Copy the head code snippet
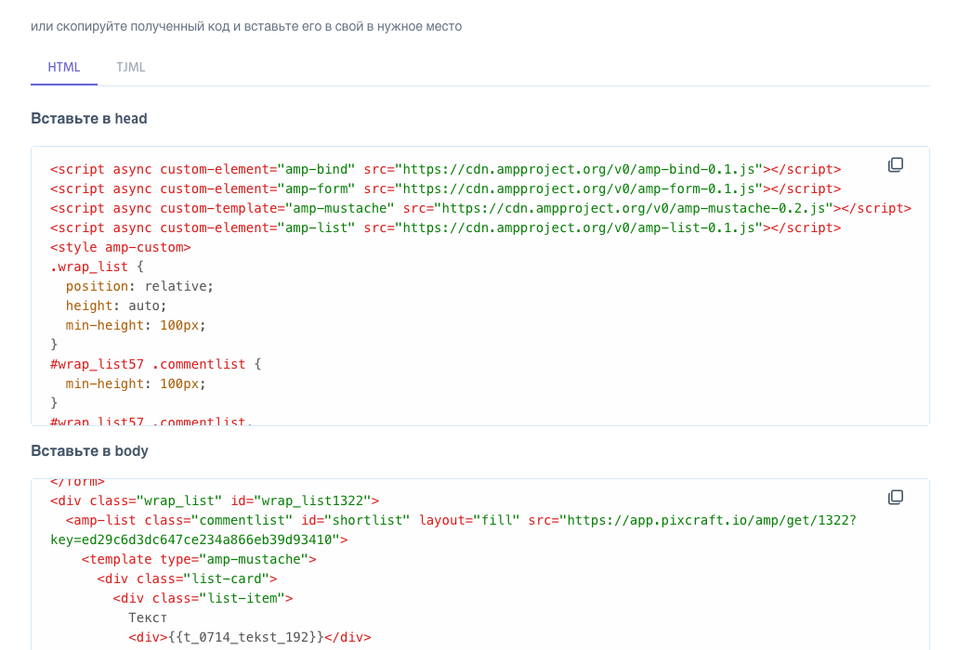 pyautogui.click(x=896, y=165)
